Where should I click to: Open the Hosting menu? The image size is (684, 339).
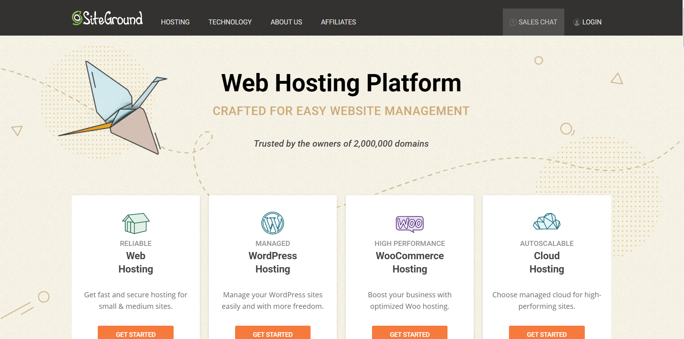click(x=175, y=22)
